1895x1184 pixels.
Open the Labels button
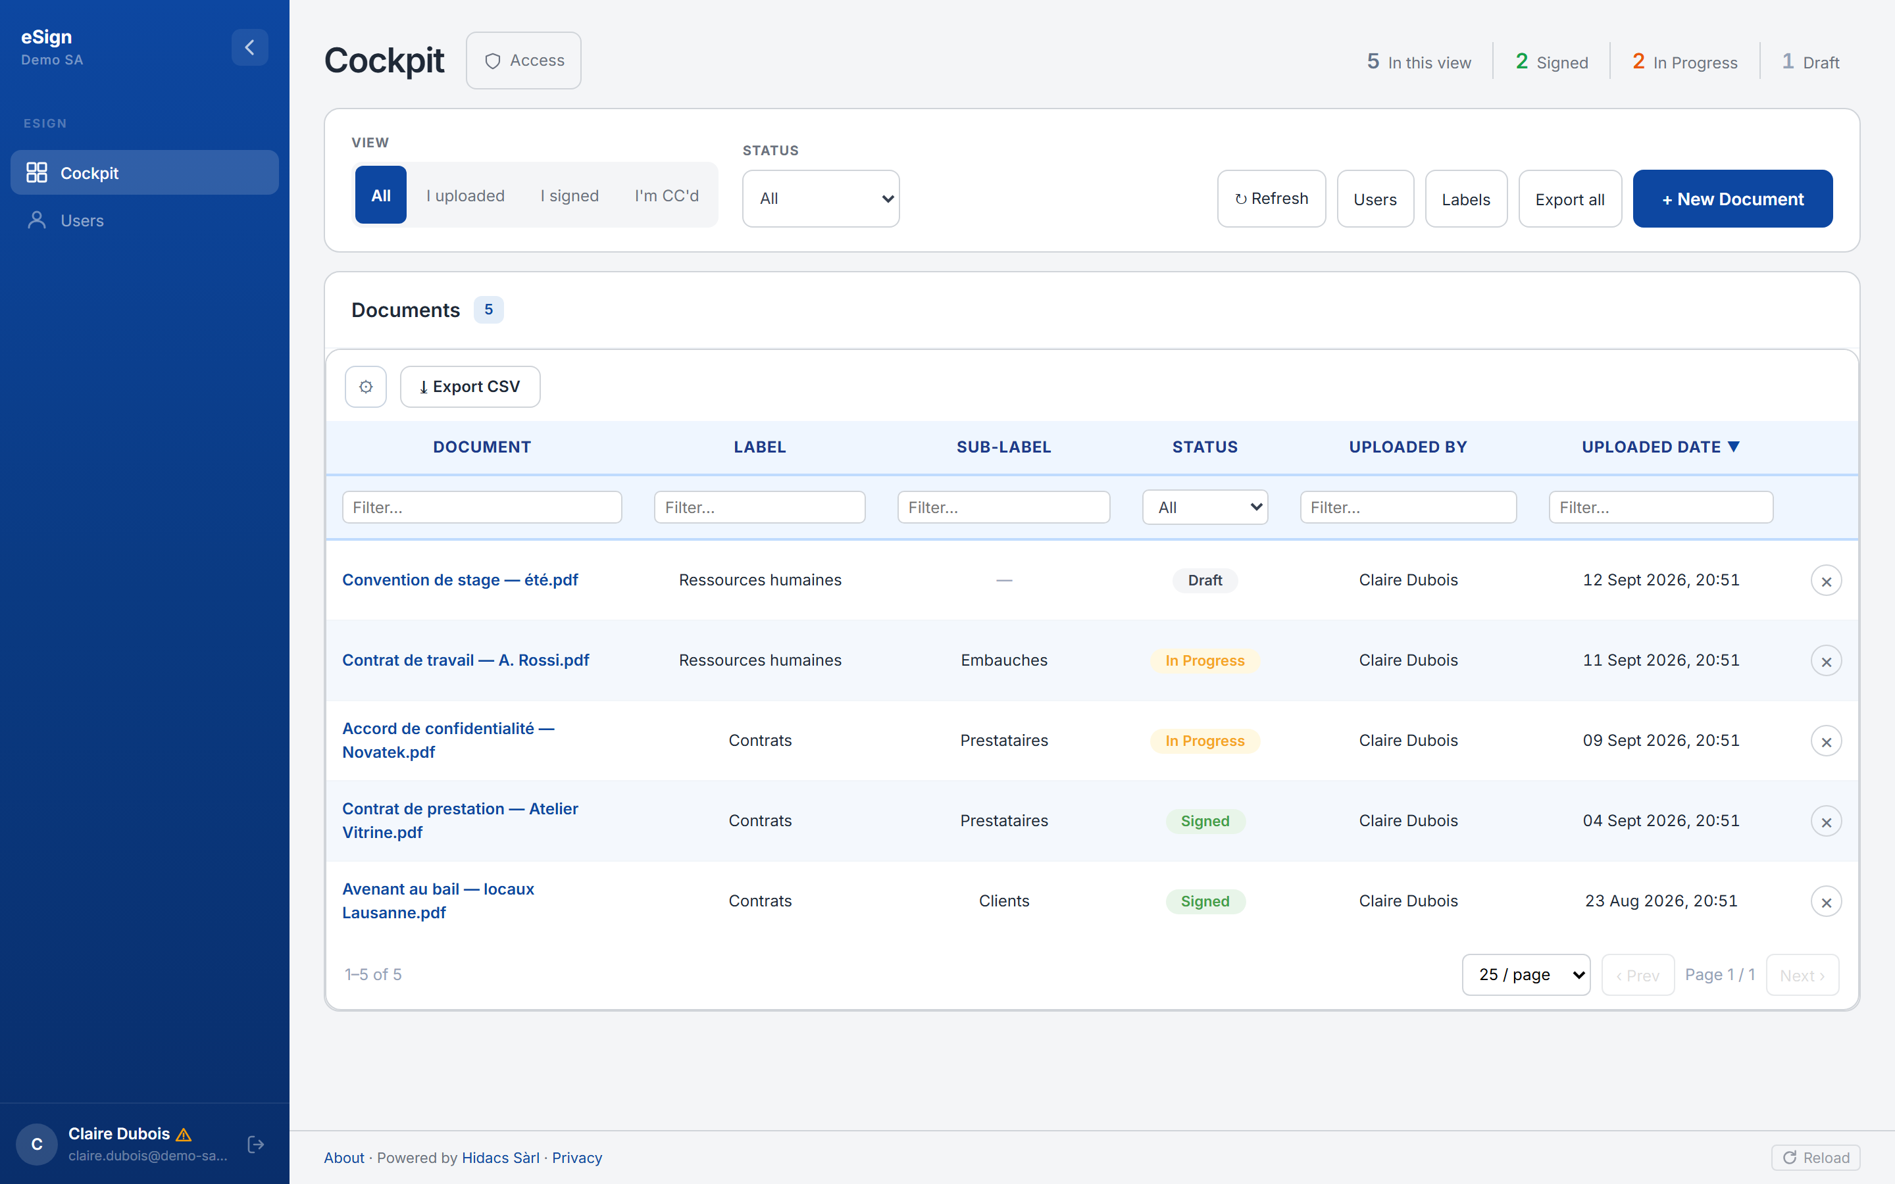1466,199
